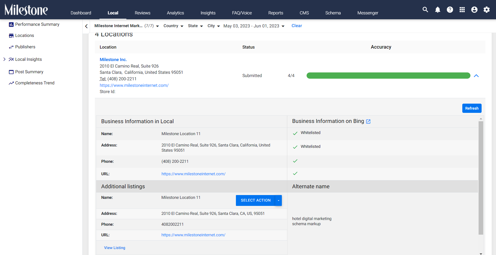Viewport: 496px width, 255px height.
Task: Click the scrollbar down arrow in Bing panel
Action: 481,254
